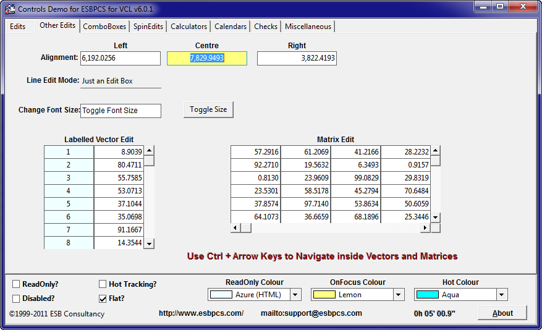Viewport: 542px width, 330px height.
Task: Click the matrix edit scroll up arrow
Action: (436, 151)
